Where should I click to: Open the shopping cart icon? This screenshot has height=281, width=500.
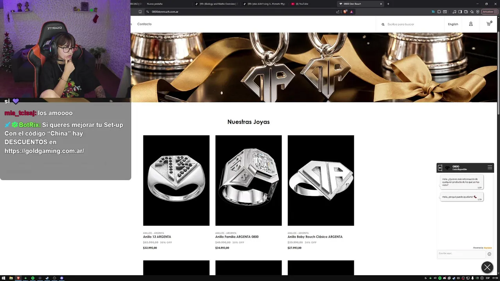coord(489,24)
